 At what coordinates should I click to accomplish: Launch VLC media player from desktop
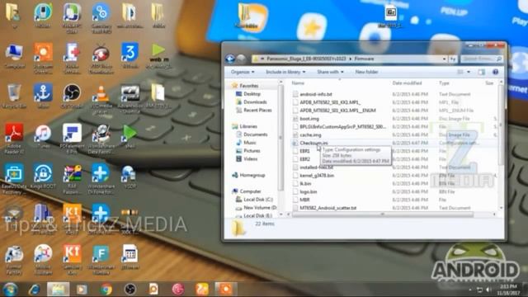pyautogui.click(x=101, y=97)
